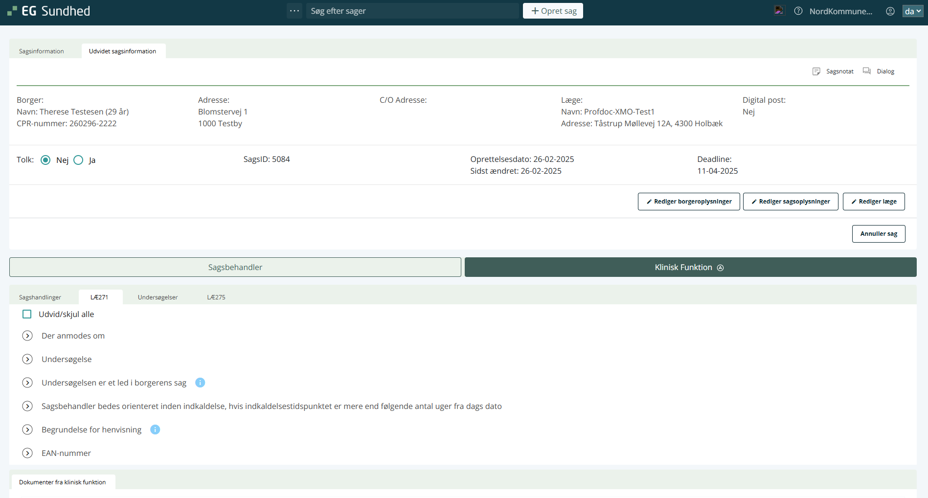This screenshot has width=928, height=498.
Task: Open the user profile icon
Action: tap(890, 11)
